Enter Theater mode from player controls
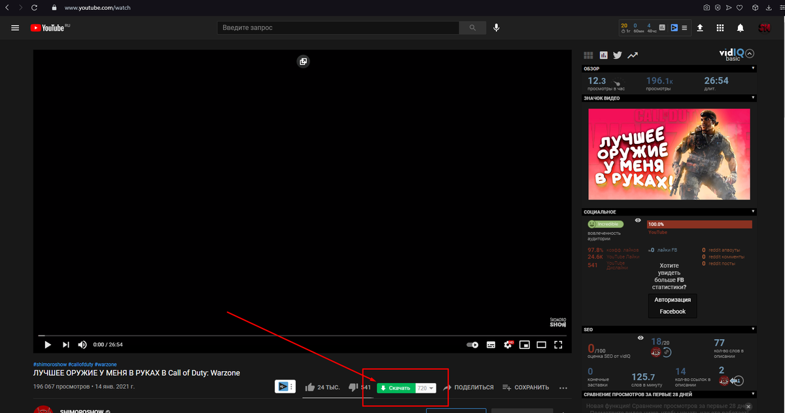Screen dimensions: 785x413 (x=541, y=344)
